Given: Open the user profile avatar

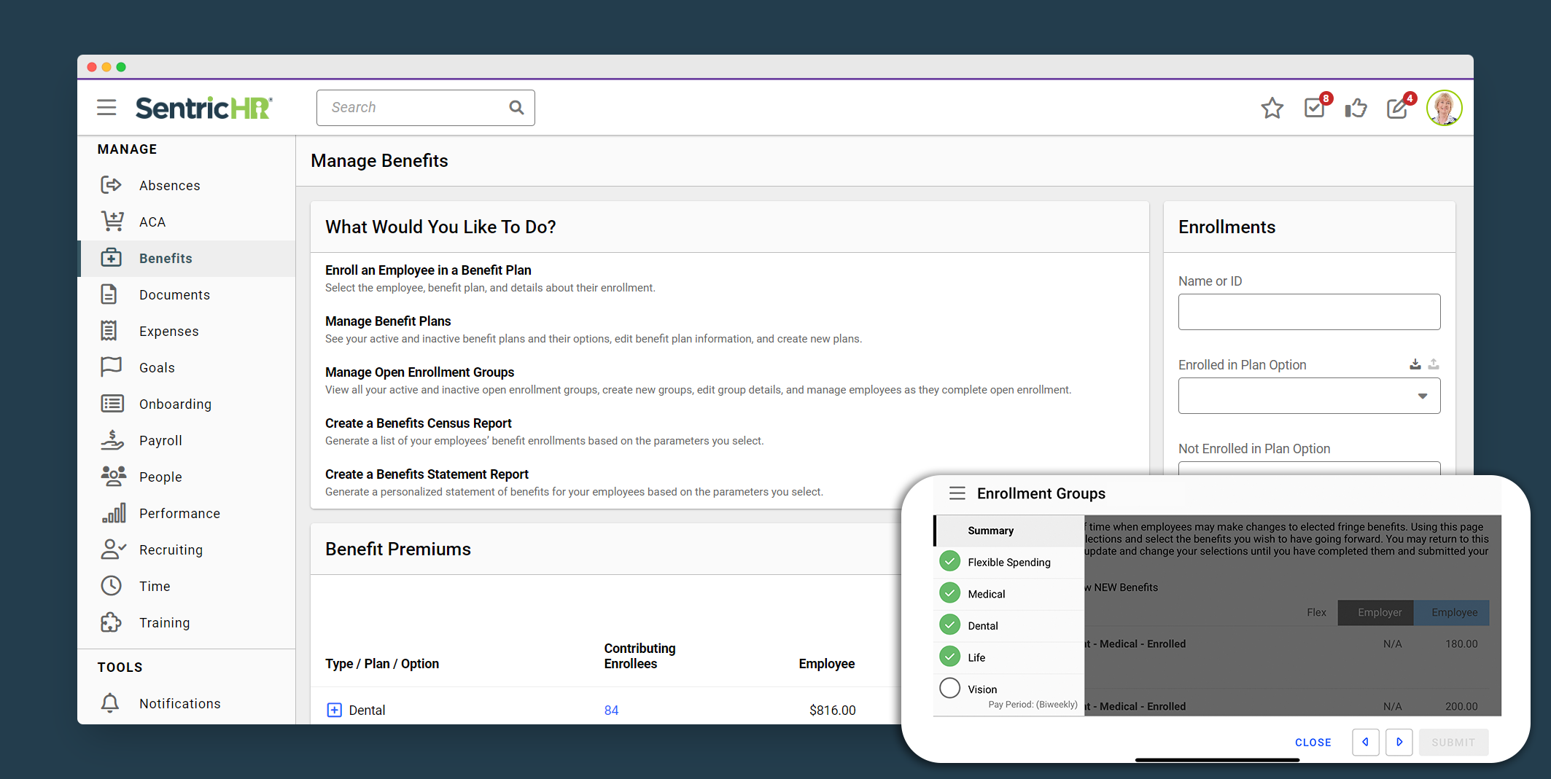Looking at the screenshot, I should pyautogui.click(x=1444, y=108).
